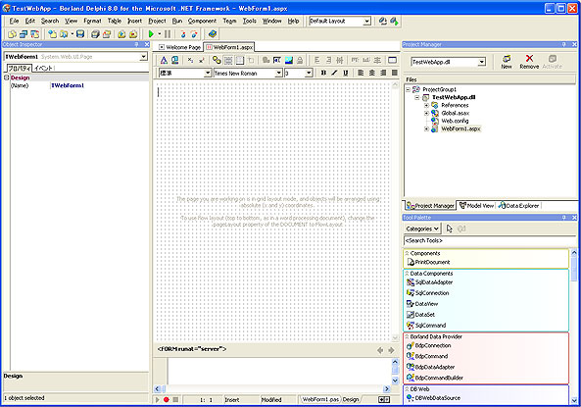Select Web.config in project tree

(x=455, y=121)
